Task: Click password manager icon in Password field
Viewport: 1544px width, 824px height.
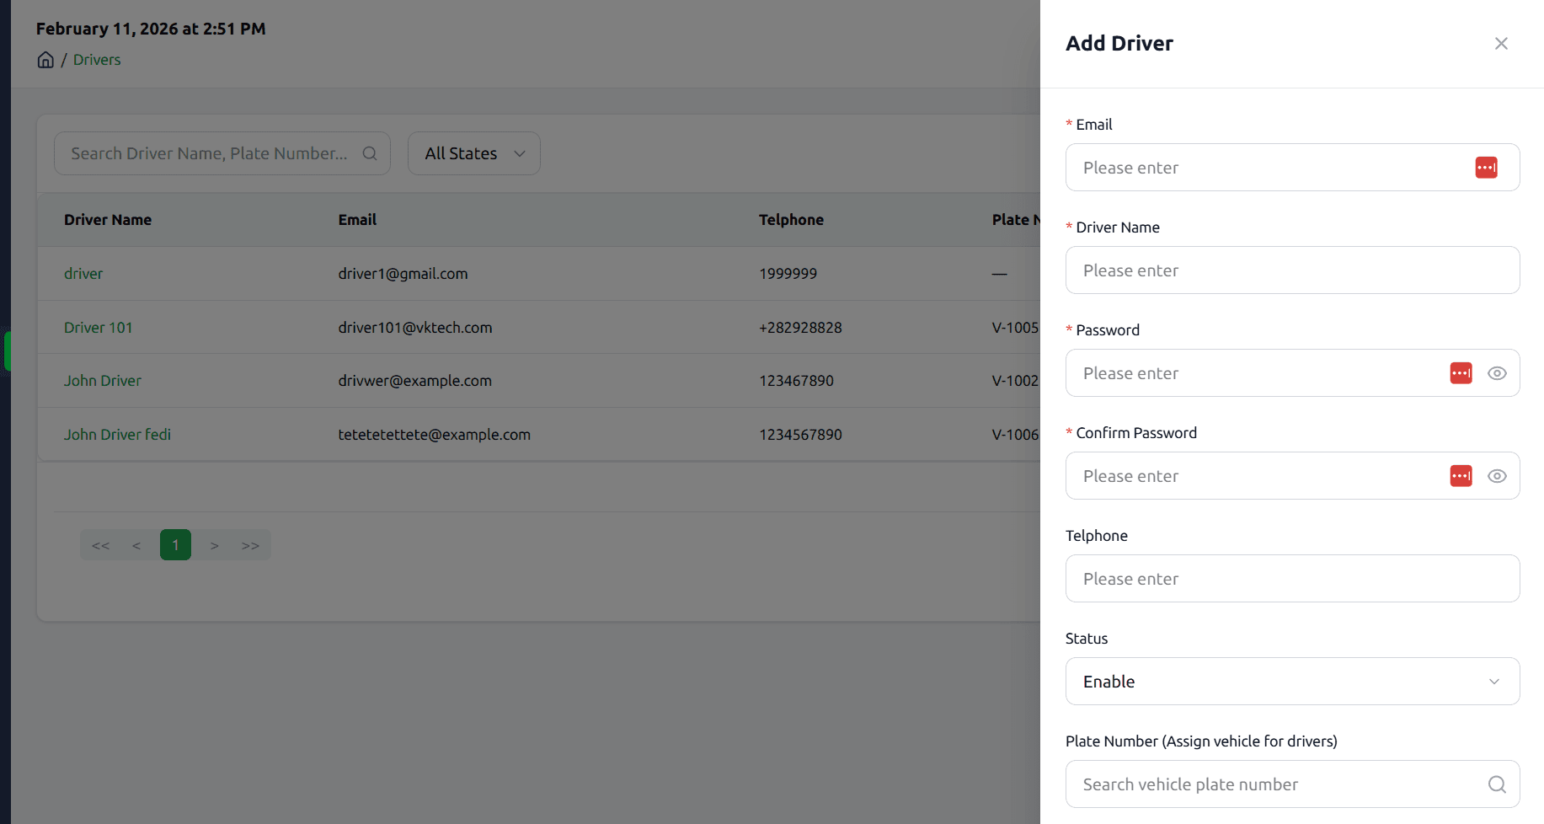Action: pyautogui.click(x=1461, y=373)
